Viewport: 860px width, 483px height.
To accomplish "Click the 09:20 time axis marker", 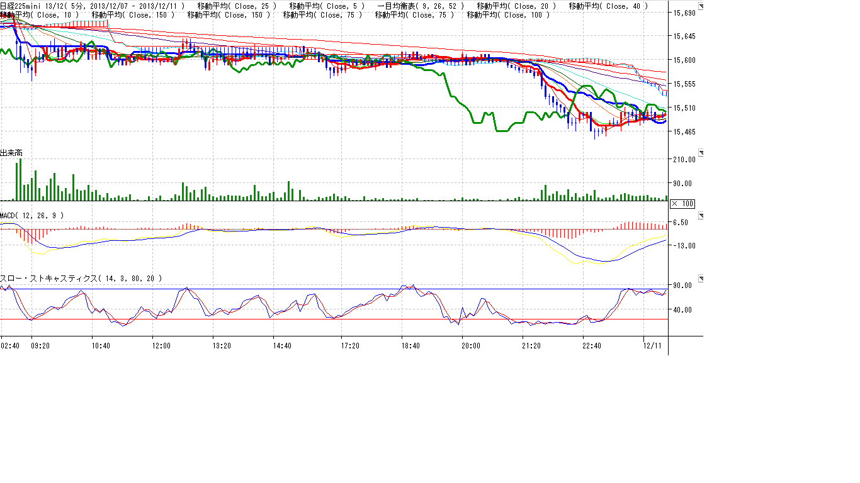I will tap(40, 345).
